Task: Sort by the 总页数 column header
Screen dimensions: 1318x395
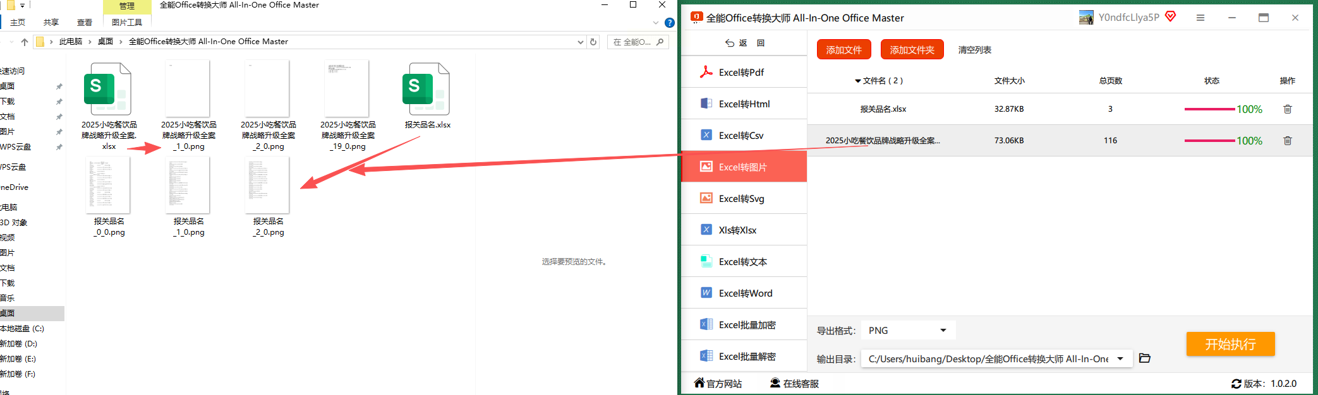Action: [x=1110, y=81]
